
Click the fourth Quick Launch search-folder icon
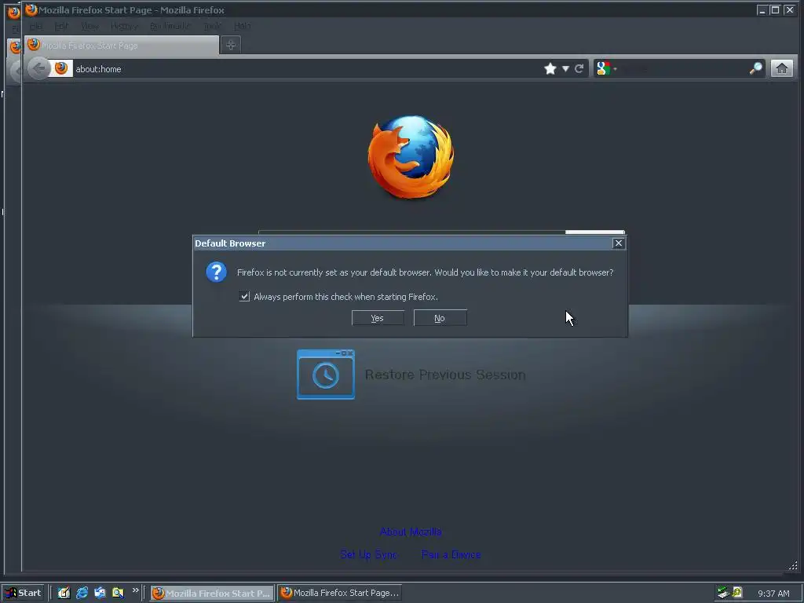tap(118, 593)
